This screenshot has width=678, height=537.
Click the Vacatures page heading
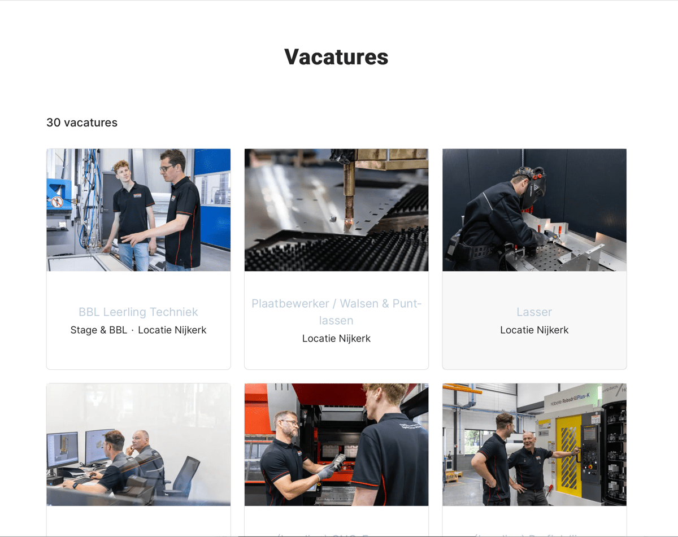[336, 56]
